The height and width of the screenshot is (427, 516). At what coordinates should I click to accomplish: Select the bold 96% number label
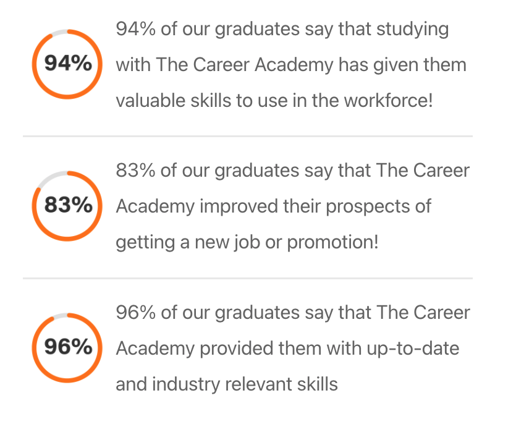[x=68, y=347]
